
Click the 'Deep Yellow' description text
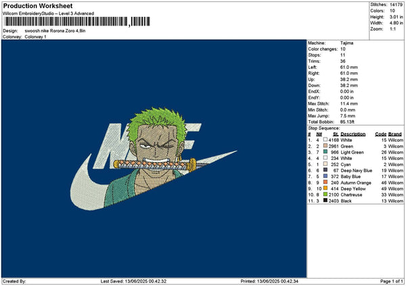coord(353,189)
